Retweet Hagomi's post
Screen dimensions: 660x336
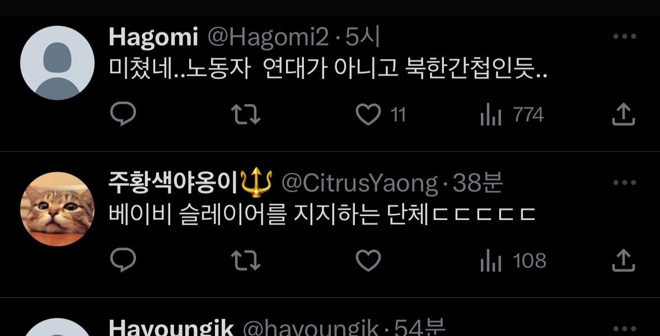pyautogui.click(x=246, y=115)
